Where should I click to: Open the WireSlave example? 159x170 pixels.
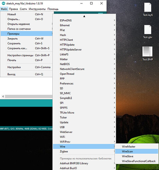(x=137, y=156)
